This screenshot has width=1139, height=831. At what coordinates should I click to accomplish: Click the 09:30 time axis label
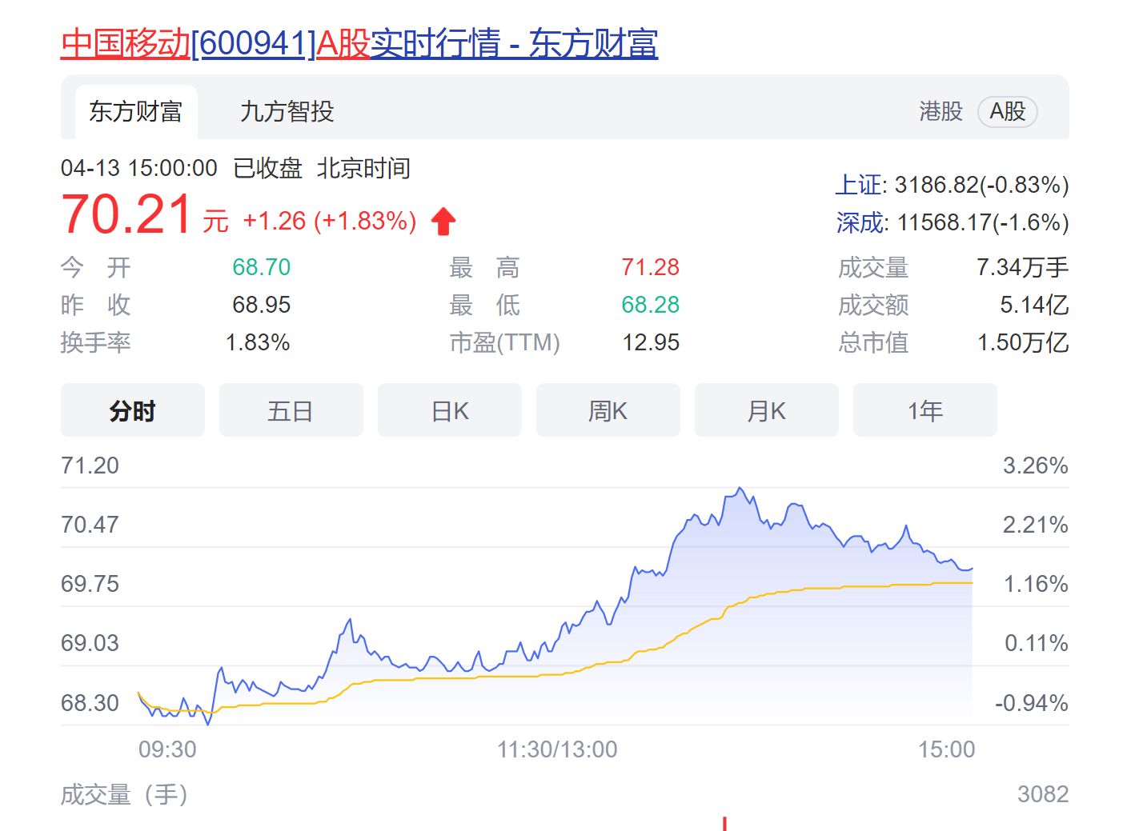[167, 749]
